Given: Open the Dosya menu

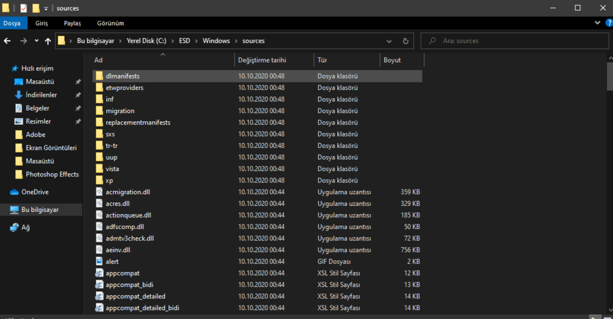Looking at the screenshot, I should (x=12, y=23).
